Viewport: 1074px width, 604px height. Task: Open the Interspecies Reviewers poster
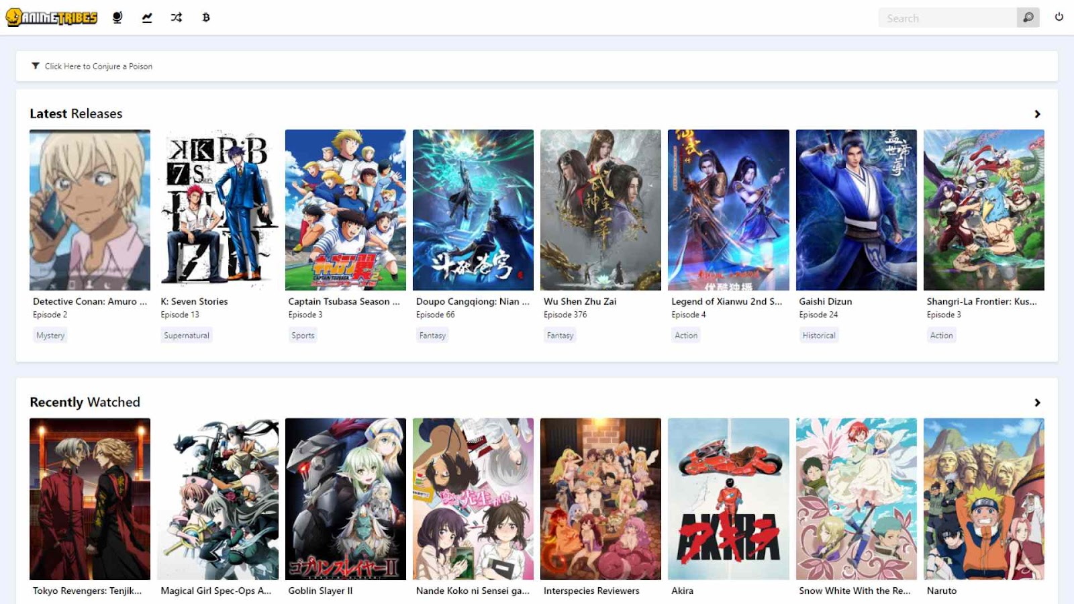tap(601, 499)
